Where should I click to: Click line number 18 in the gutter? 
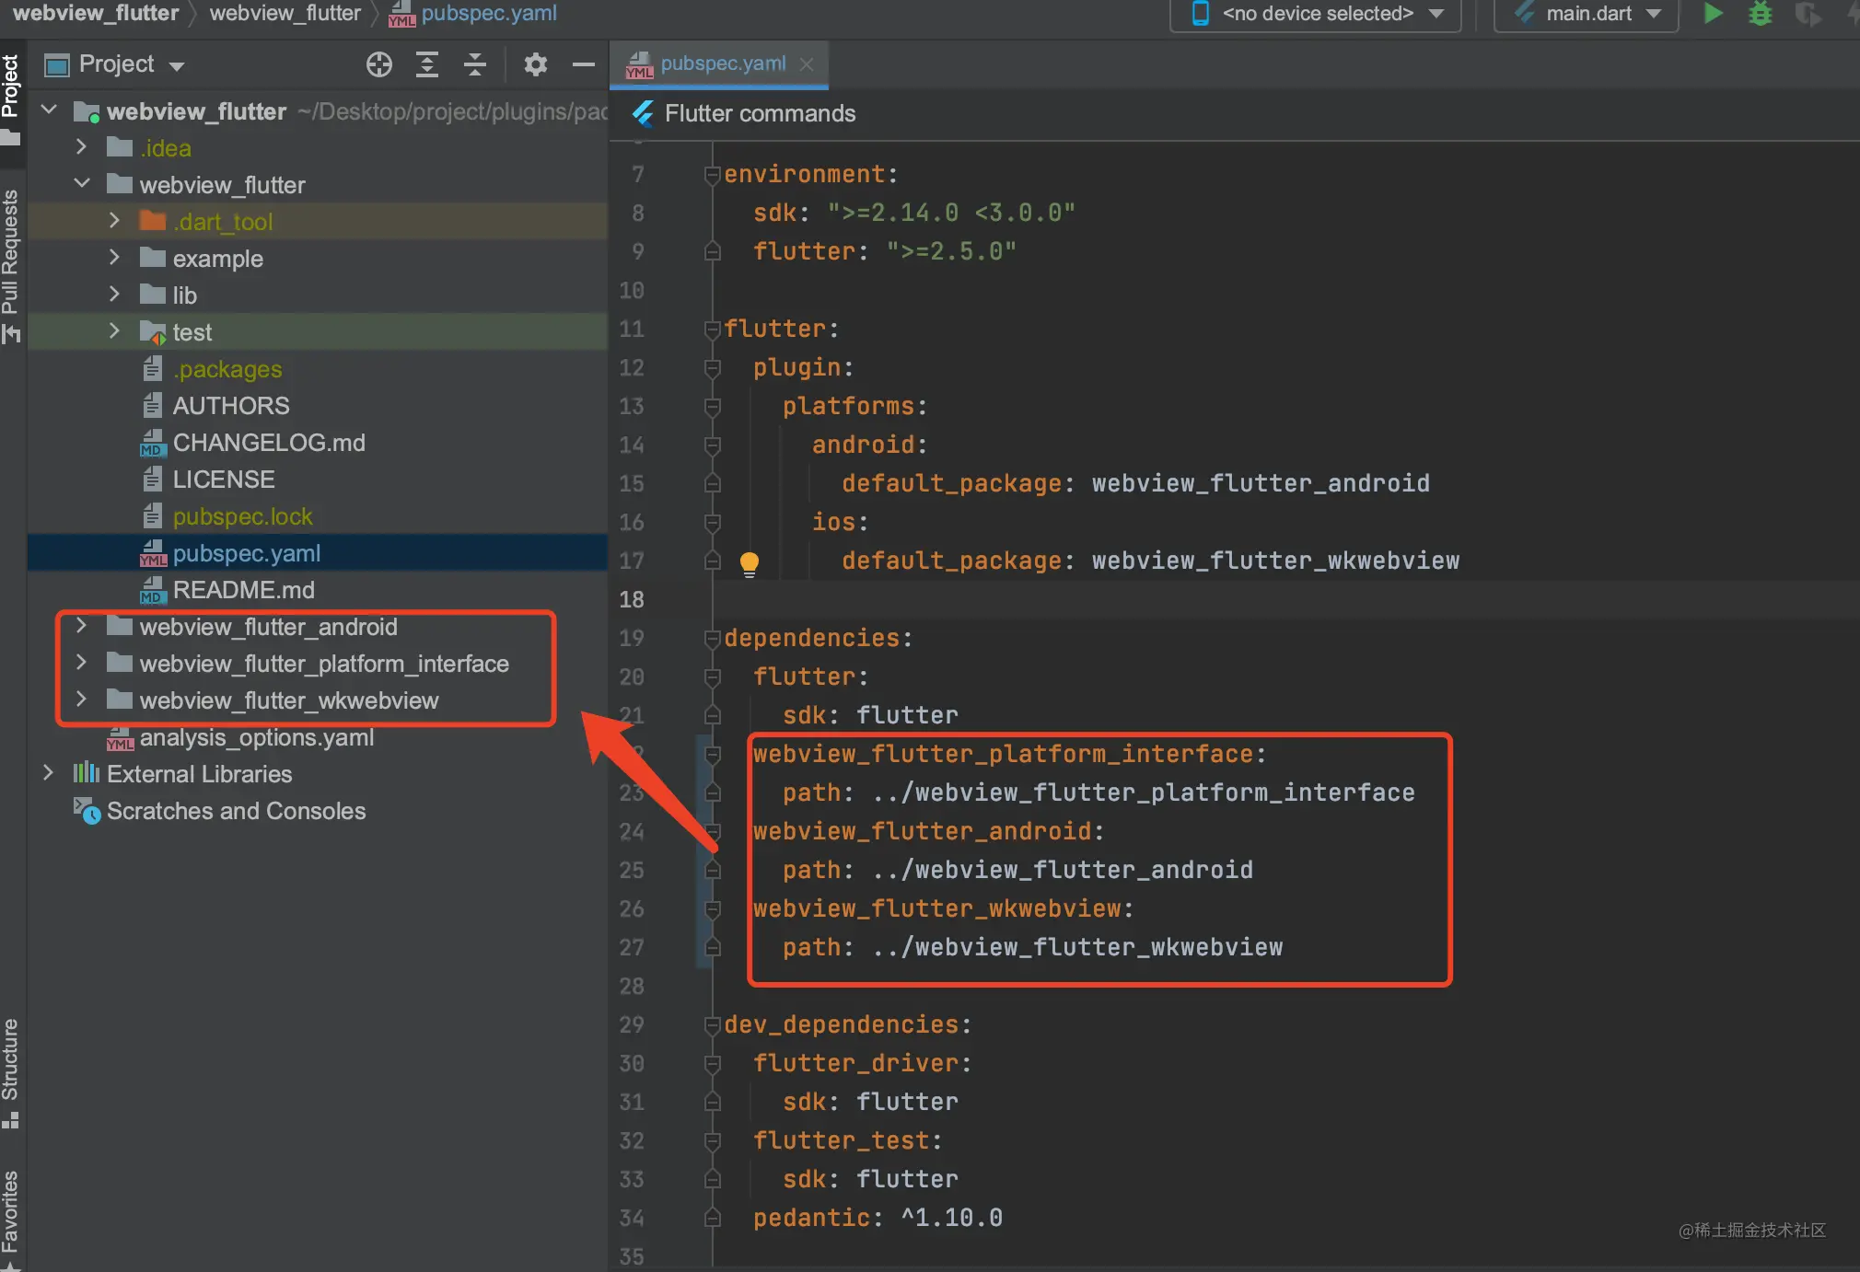[632, 599]
